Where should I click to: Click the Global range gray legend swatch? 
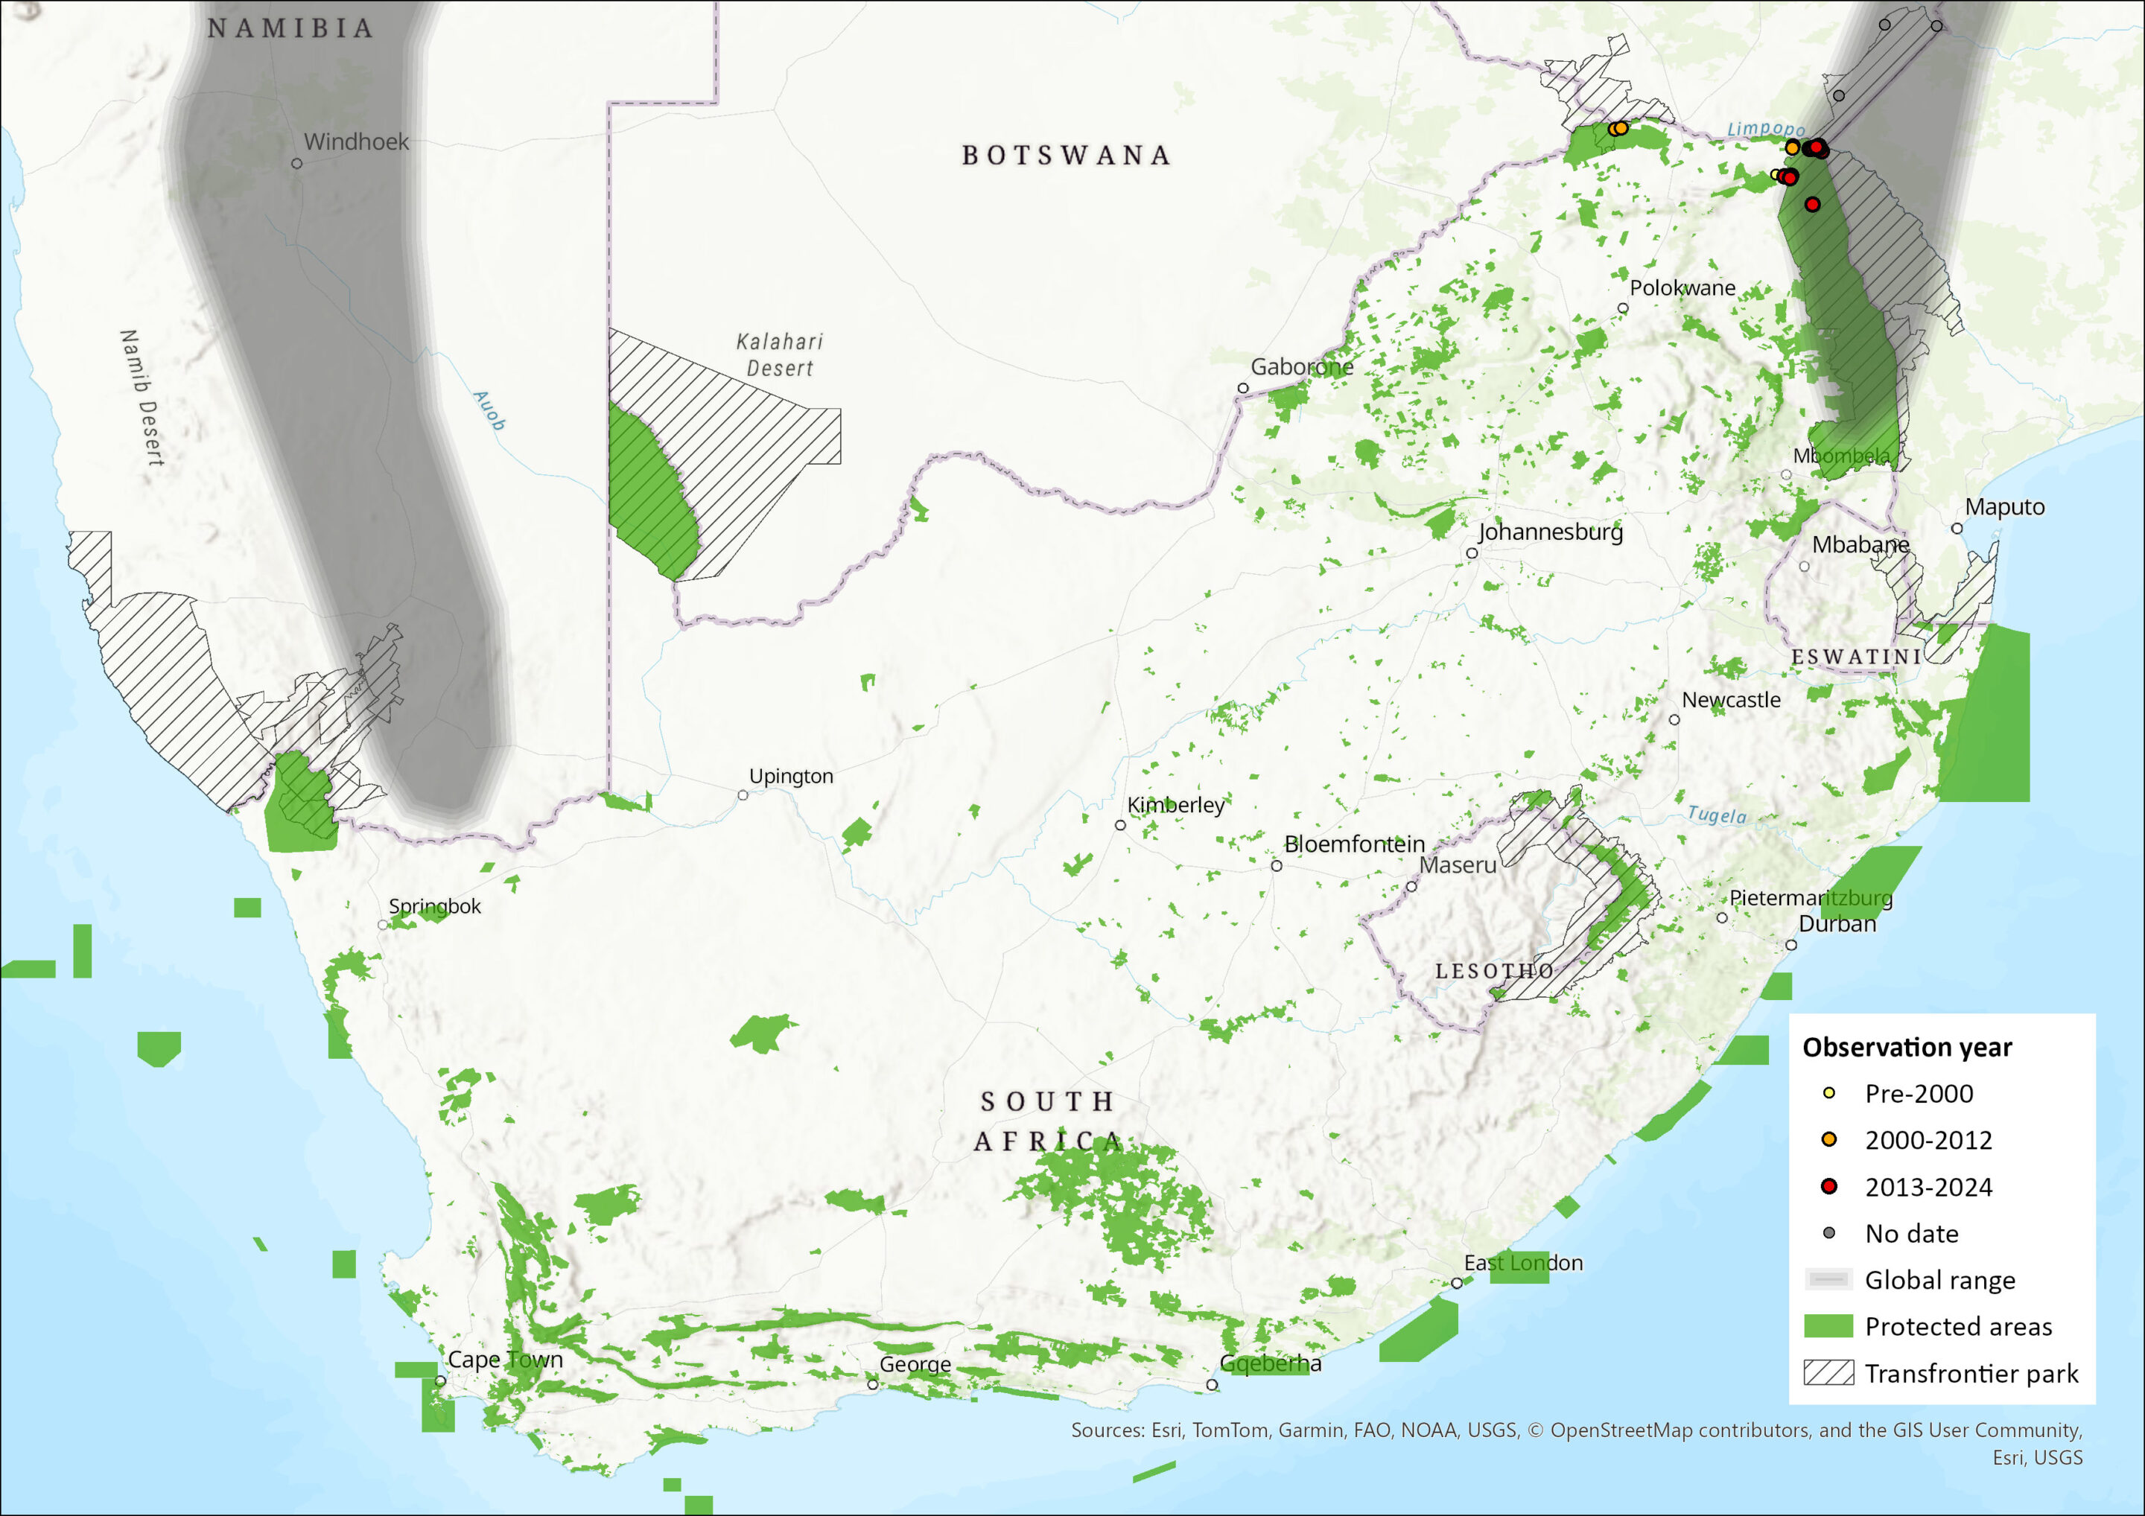1828,1280
